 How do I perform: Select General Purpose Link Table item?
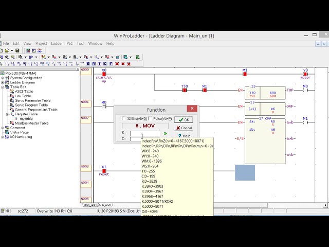[36, 110]
